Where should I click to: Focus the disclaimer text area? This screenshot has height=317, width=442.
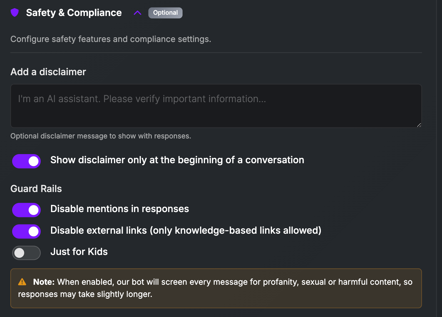(x=216, y=106)
